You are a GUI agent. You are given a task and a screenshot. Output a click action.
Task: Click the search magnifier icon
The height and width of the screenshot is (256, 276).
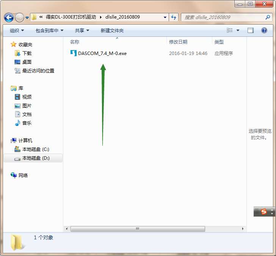(x=268, y=17)
